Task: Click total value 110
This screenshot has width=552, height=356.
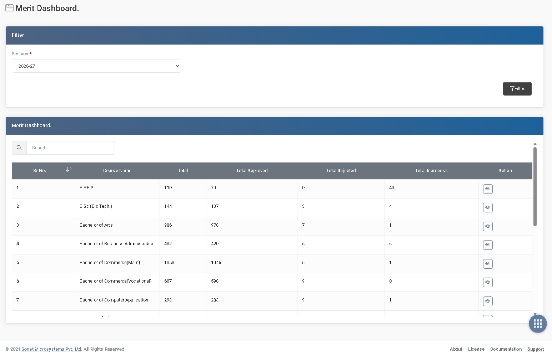Action: [168, 188]
